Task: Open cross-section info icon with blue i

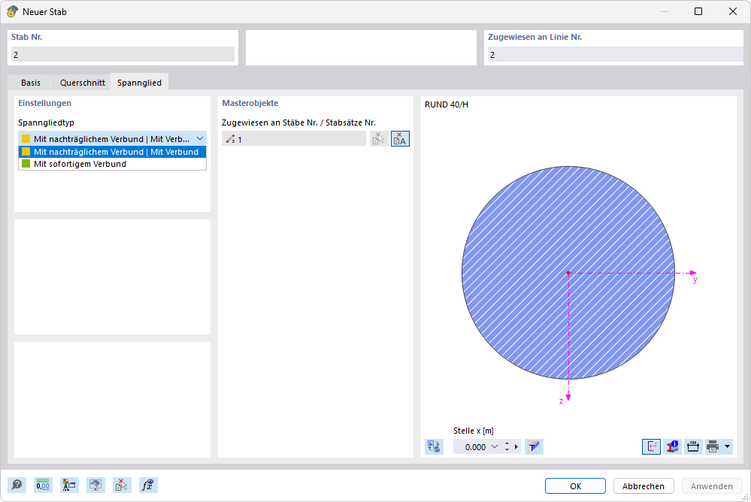Action: 672,446
